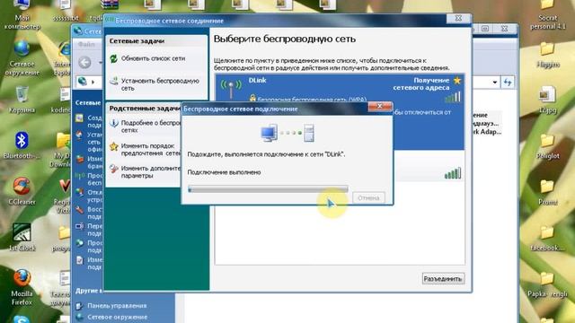Click 'Получение сетевого адреса' status text

(421, 83)
